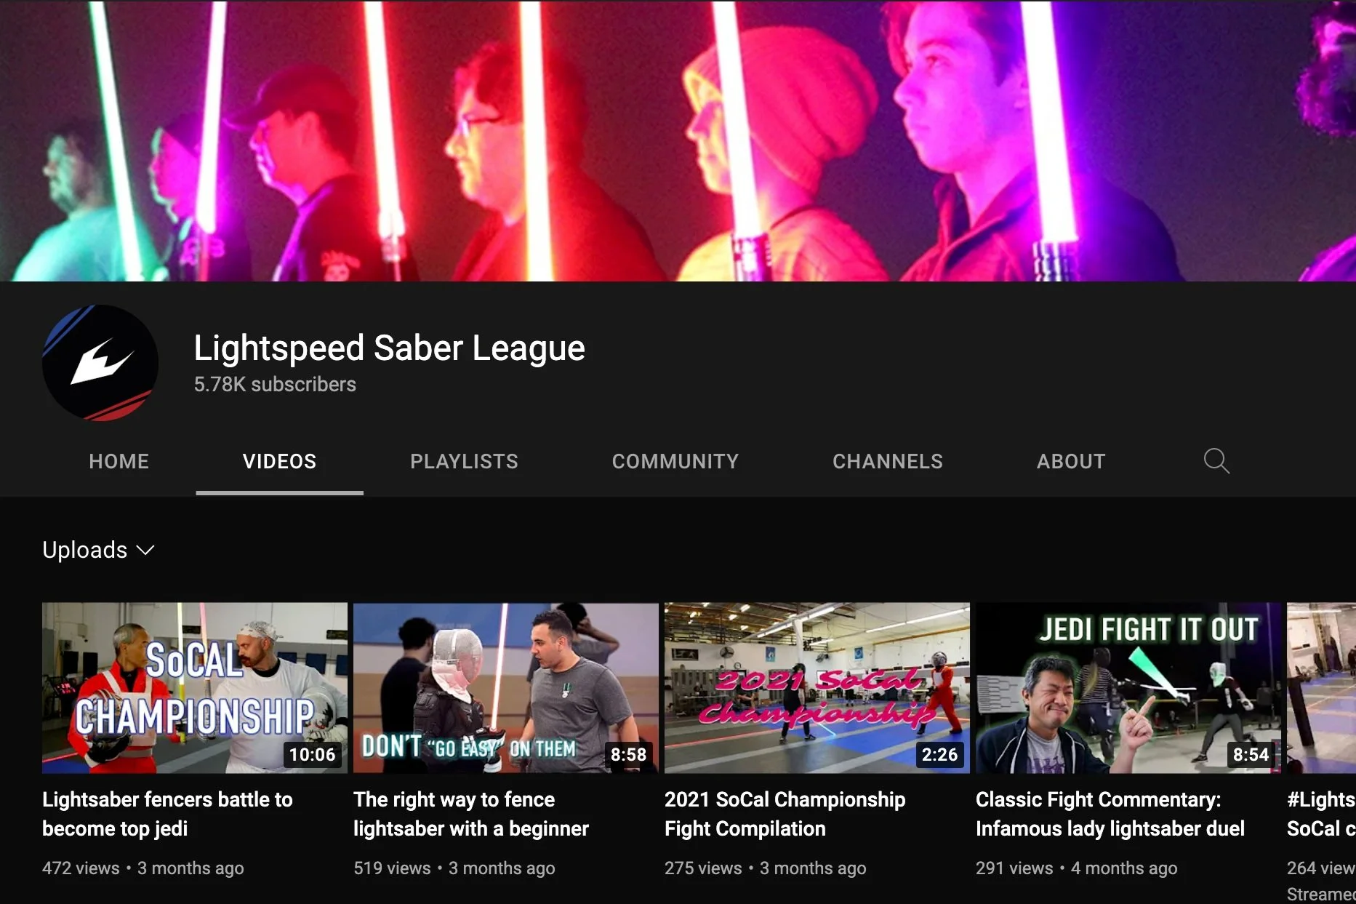Click the '519 views • 3 months ago' text
The height and width of the screenshot is (904, 1356).
[x=454, y=868]
